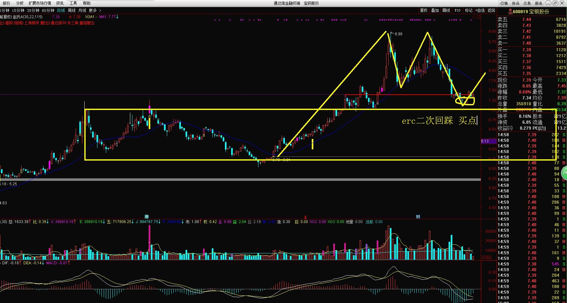Click the 地量: 0.00 volume indicator label

coord(354,222)
